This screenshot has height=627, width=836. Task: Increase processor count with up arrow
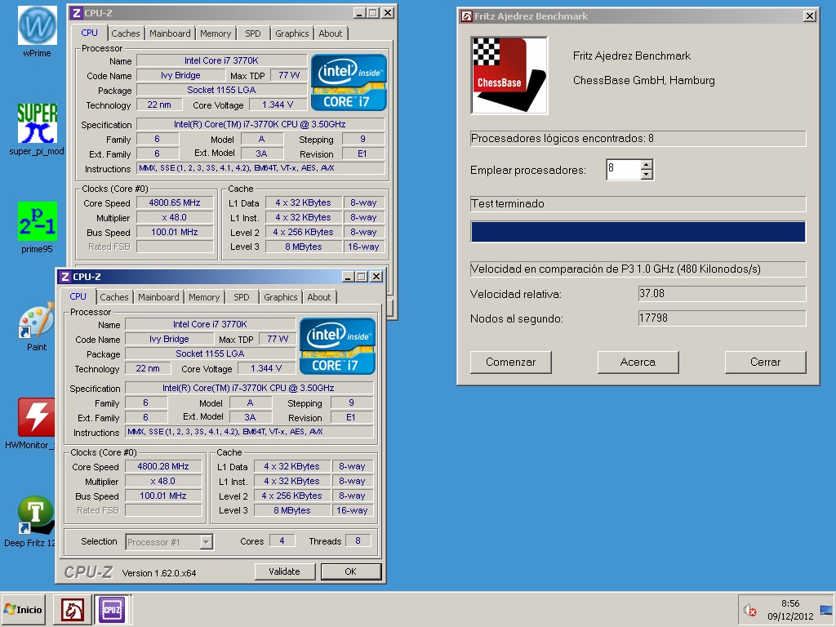[647, 165]
